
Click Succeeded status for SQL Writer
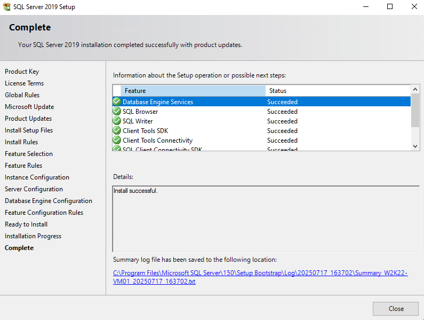pyautogui.click(x=282, y=121)
